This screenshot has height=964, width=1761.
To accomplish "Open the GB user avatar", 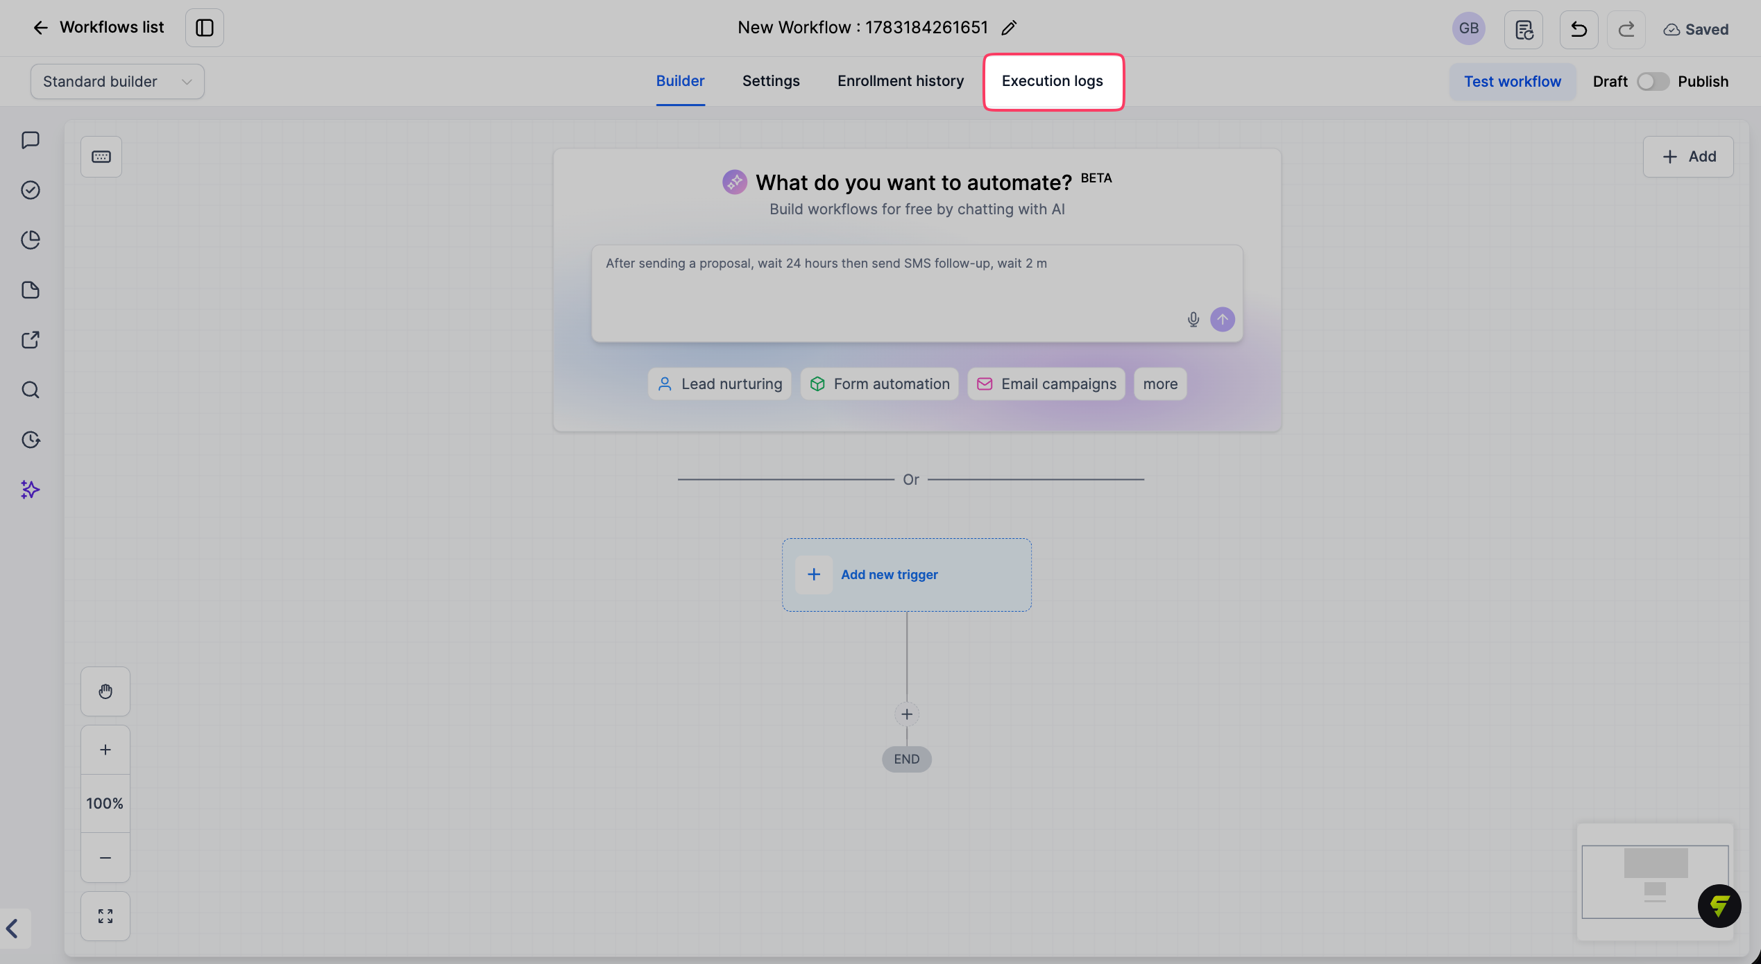I will click(x=1468, y=28).
